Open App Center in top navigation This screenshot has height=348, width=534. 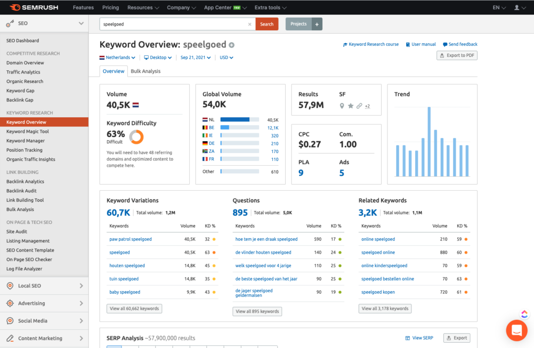(x=225, y=7)
